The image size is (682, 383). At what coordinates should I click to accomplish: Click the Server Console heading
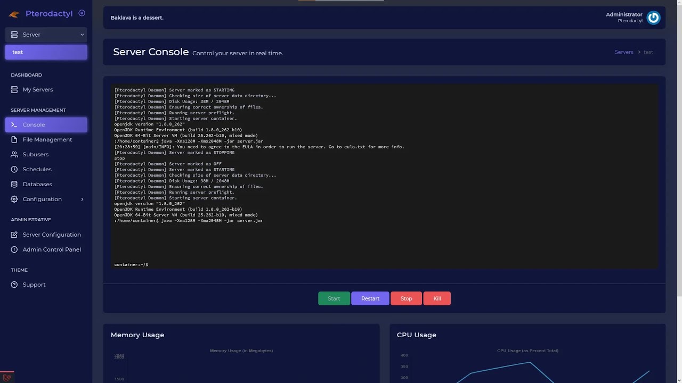point(151,52)
